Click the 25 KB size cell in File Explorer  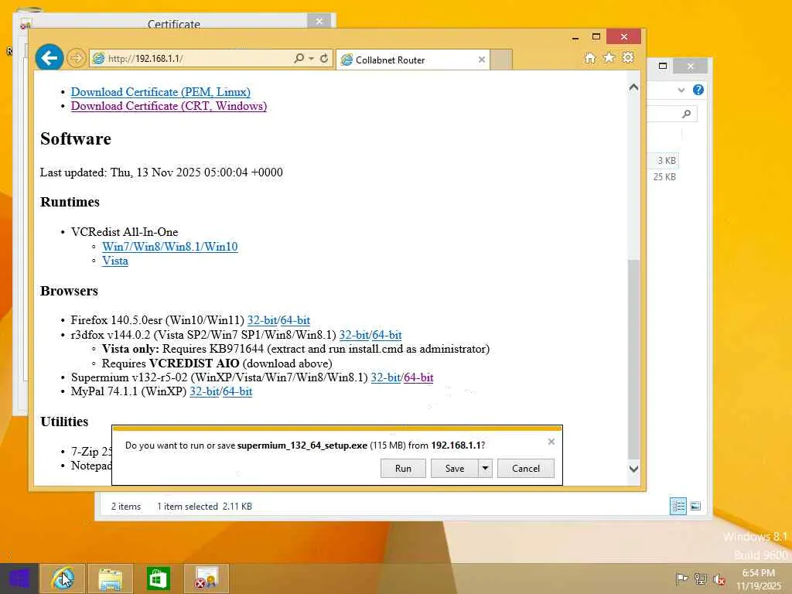664,177
